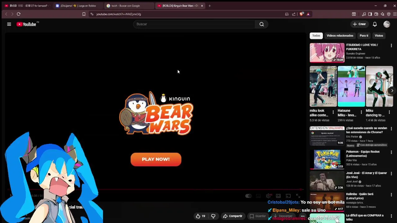Click 'PLAY NOW!' in the video
This screenshot has height=223, width=397.
tap(156, 159)
